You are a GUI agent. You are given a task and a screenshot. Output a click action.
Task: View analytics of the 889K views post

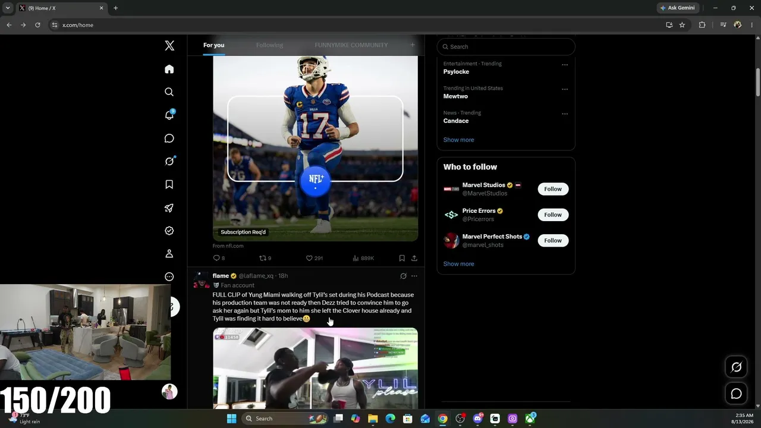[x=363, y=258]
